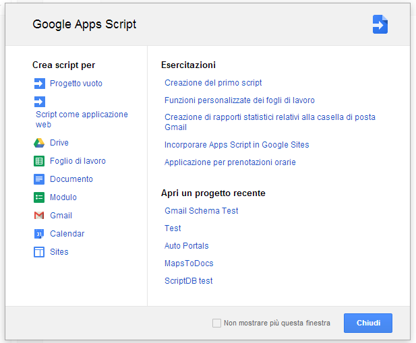Click the green Modulo form icon
This screenshot has height=343, width=416.
click(39, 197)
